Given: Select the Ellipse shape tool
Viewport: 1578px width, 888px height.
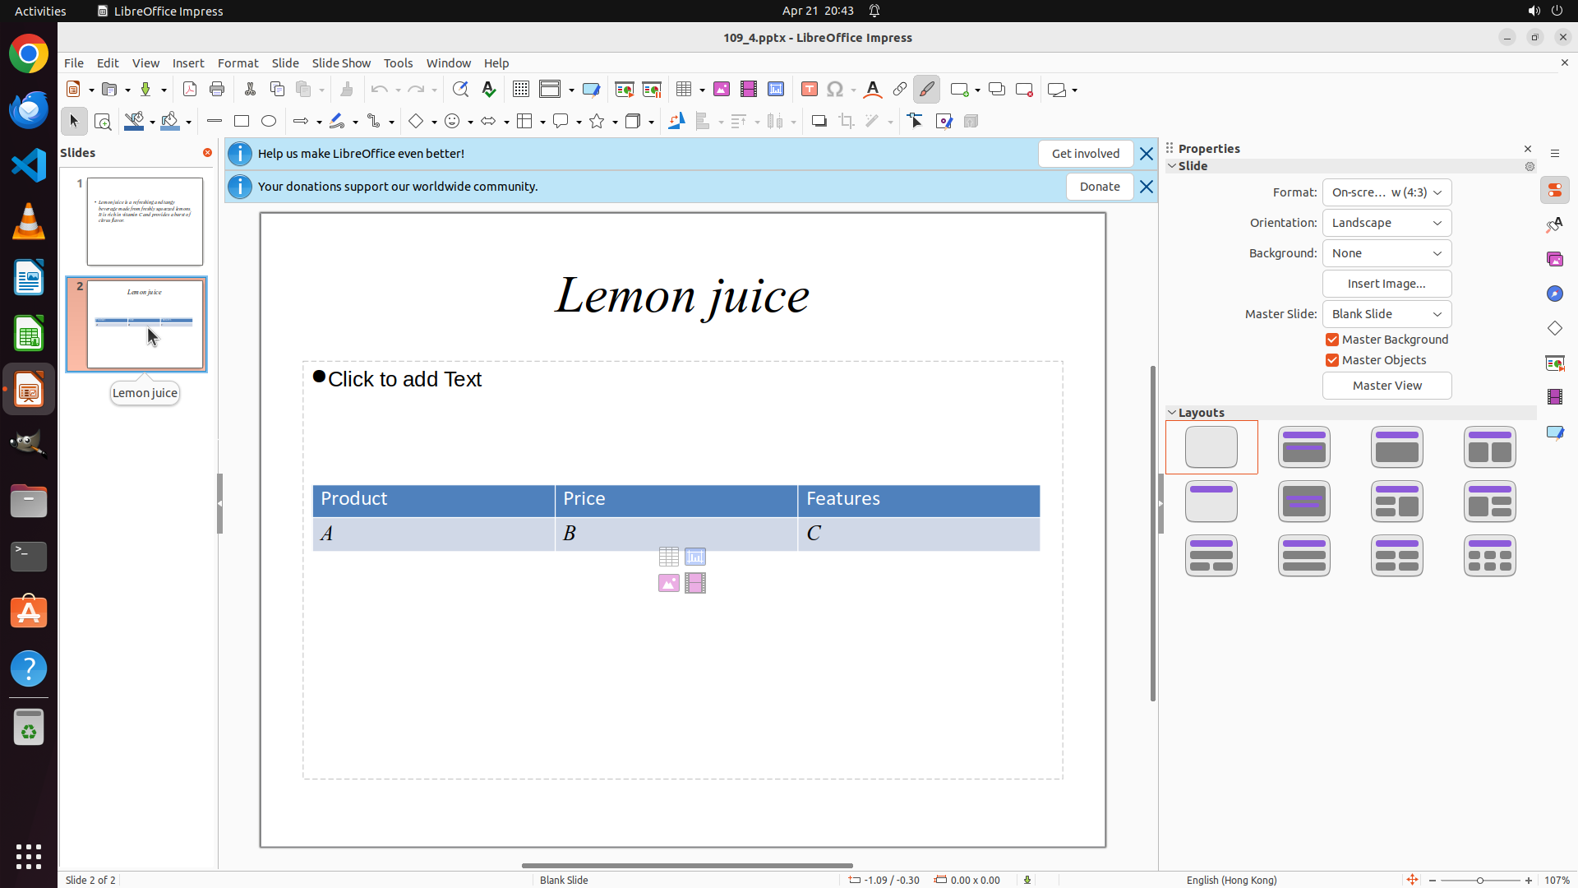Looking at the screenshot, I should (269, 122).
